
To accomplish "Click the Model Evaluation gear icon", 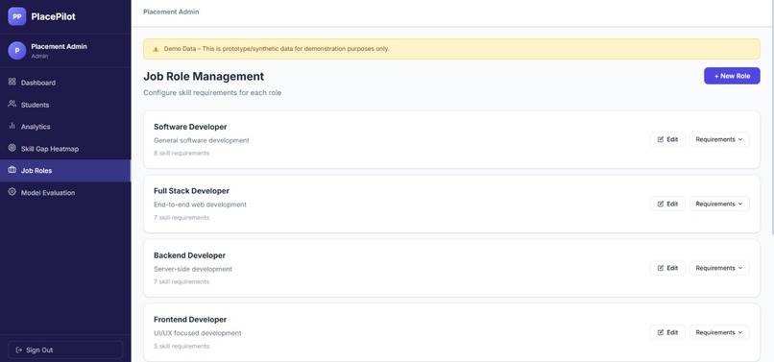I will [12, 192].
